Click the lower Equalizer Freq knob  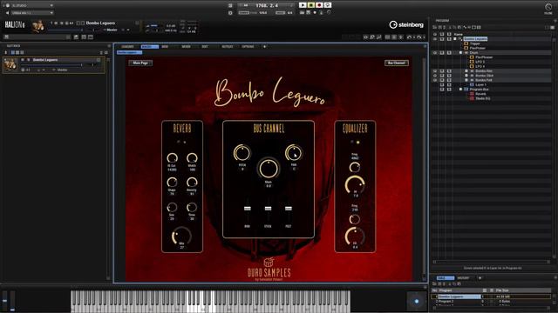[355, 219]
